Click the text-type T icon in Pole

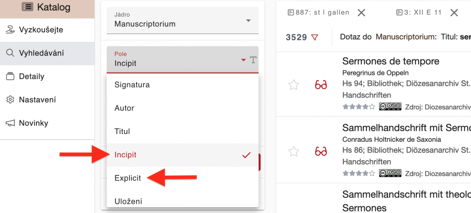[253, 60]
